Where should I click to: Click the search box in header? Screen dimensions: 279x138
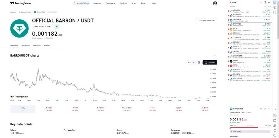[x=81, y=3]
